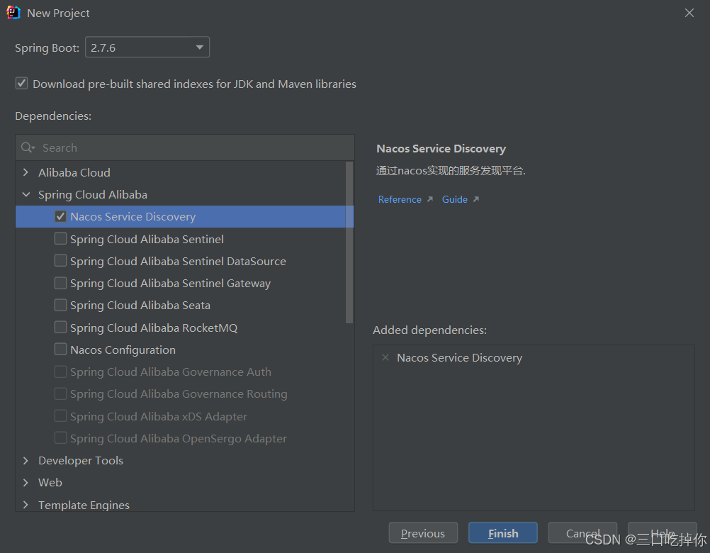
Task: Click the search magnifier icon
Action: [27, 147]
